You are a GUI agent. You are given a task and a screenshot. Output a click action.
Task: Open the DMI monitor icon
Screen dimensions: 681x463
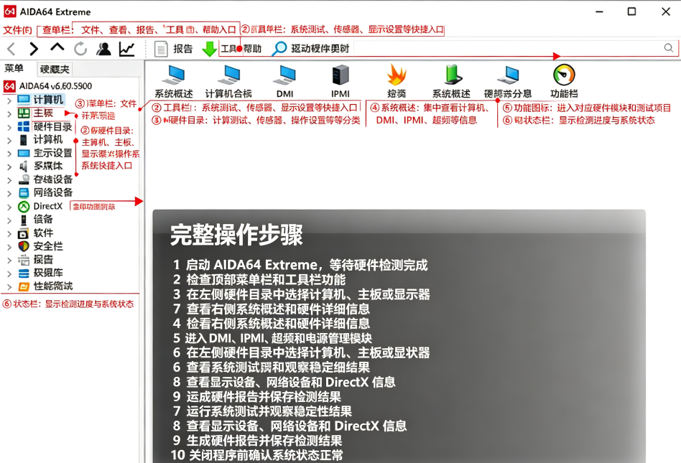tap(284, 75)
